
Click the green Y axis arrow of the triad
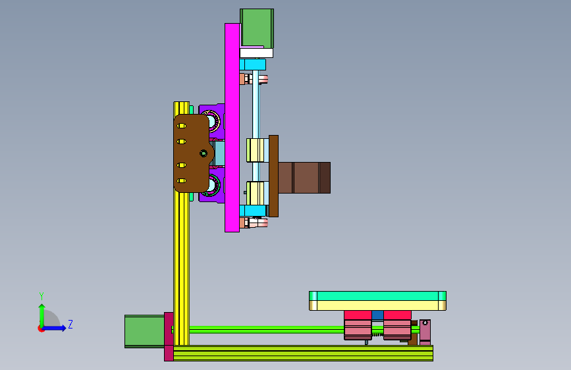tap(41, 315)
